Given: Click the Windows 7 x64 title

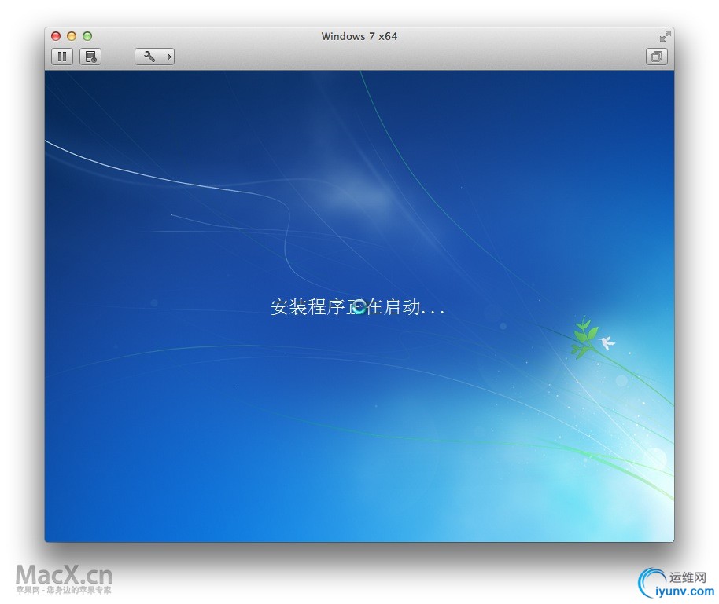Looking at the screenshot, I should click(x=359, y=36).
